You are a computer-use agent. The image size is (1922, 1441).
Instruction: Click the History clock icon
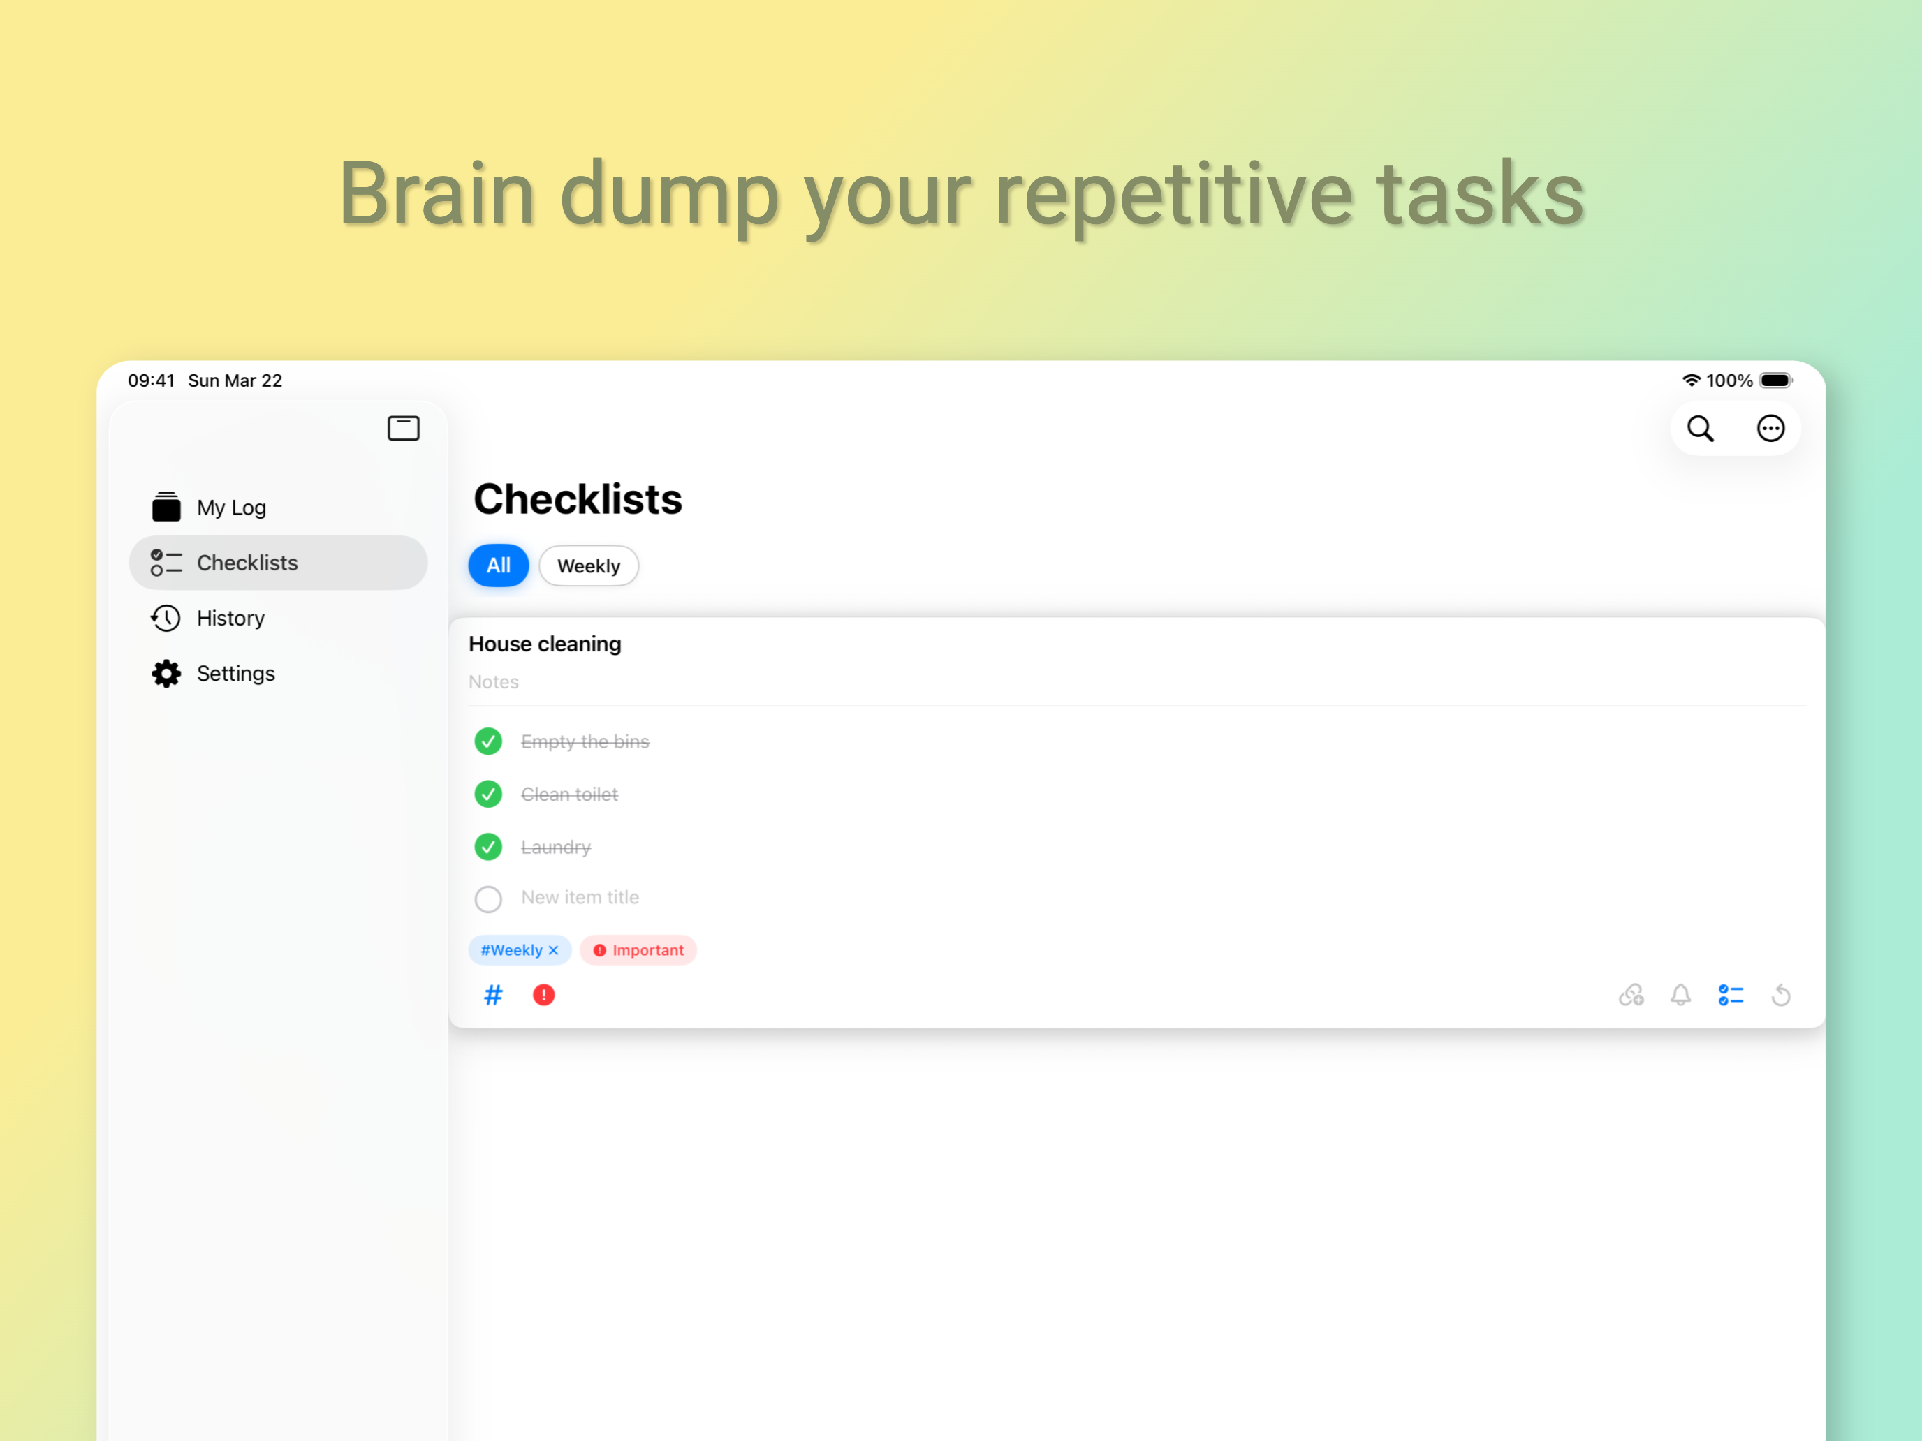pos(166,619)
